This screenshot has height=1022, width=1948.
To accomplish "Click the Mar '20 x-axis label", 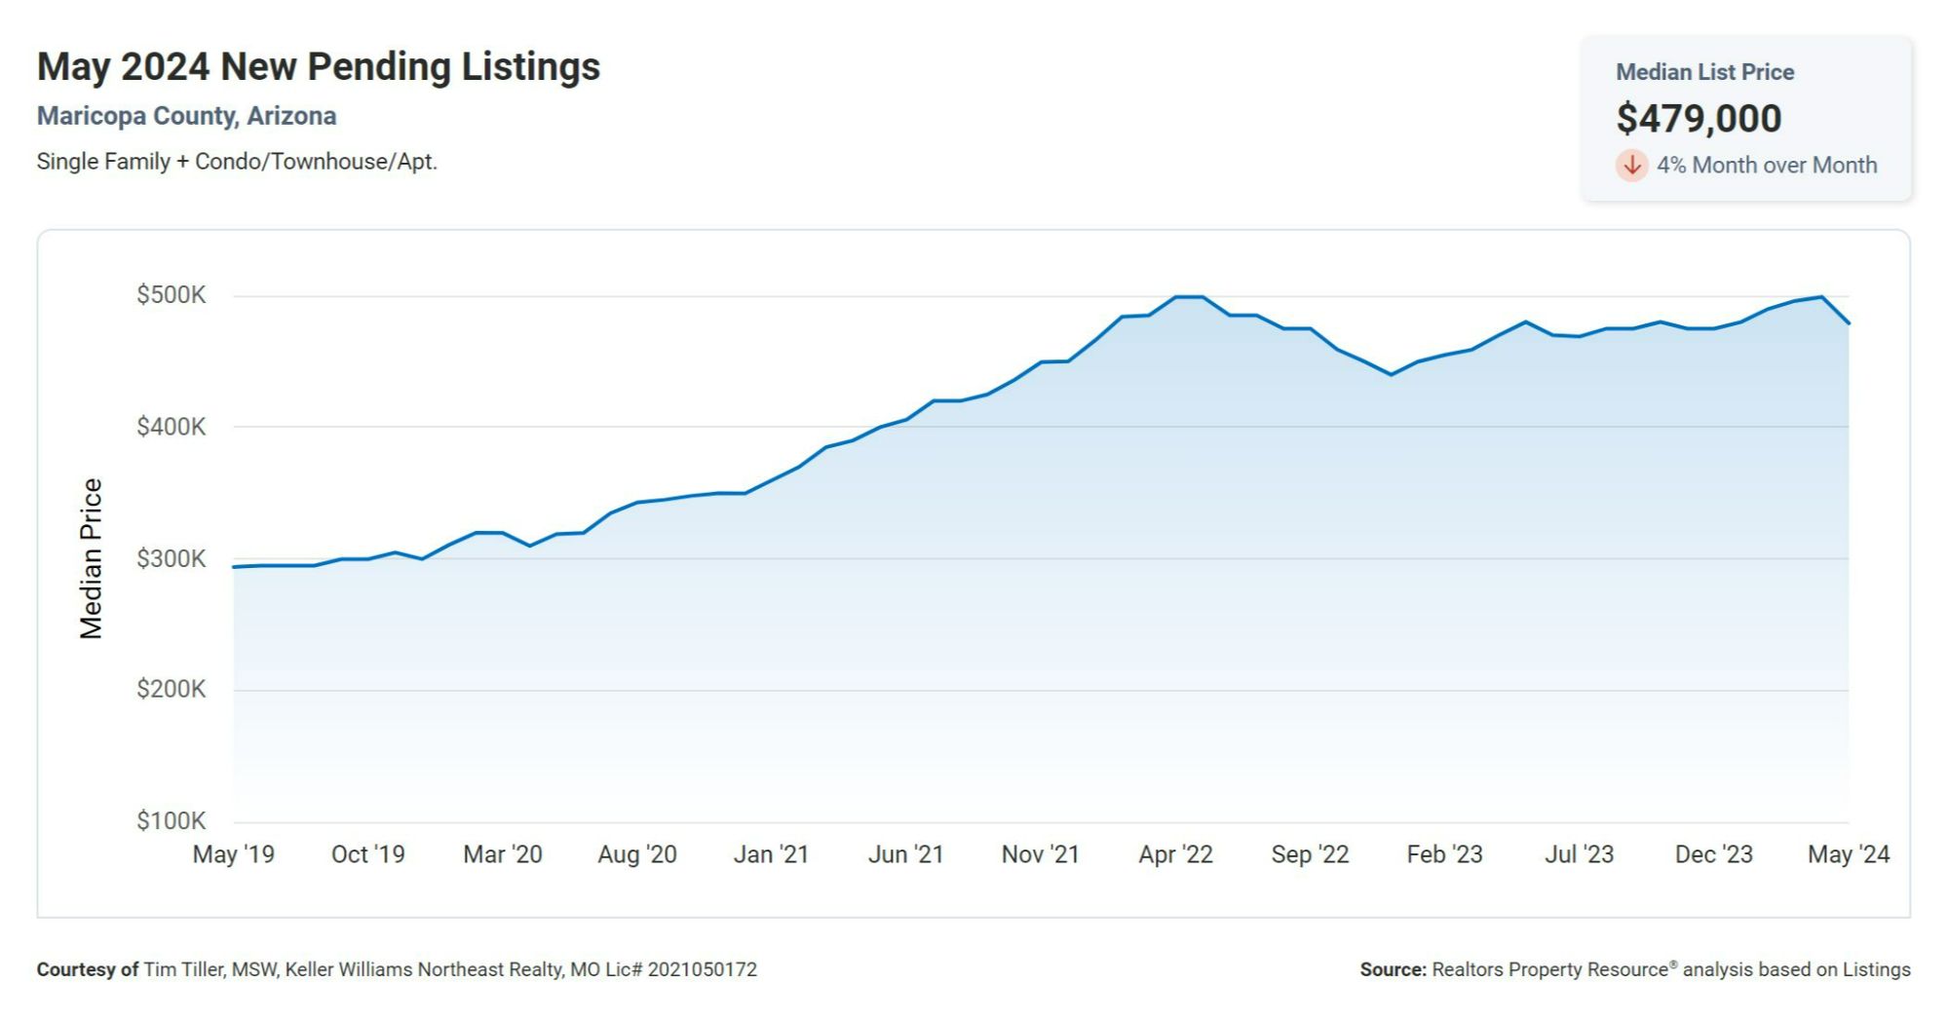I will coord(502,854).
